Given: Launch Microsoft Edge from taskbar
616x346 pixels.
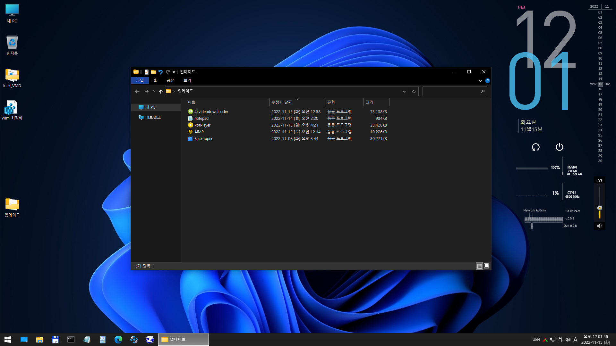Looking at the screenshot, I should coord(118,339).
